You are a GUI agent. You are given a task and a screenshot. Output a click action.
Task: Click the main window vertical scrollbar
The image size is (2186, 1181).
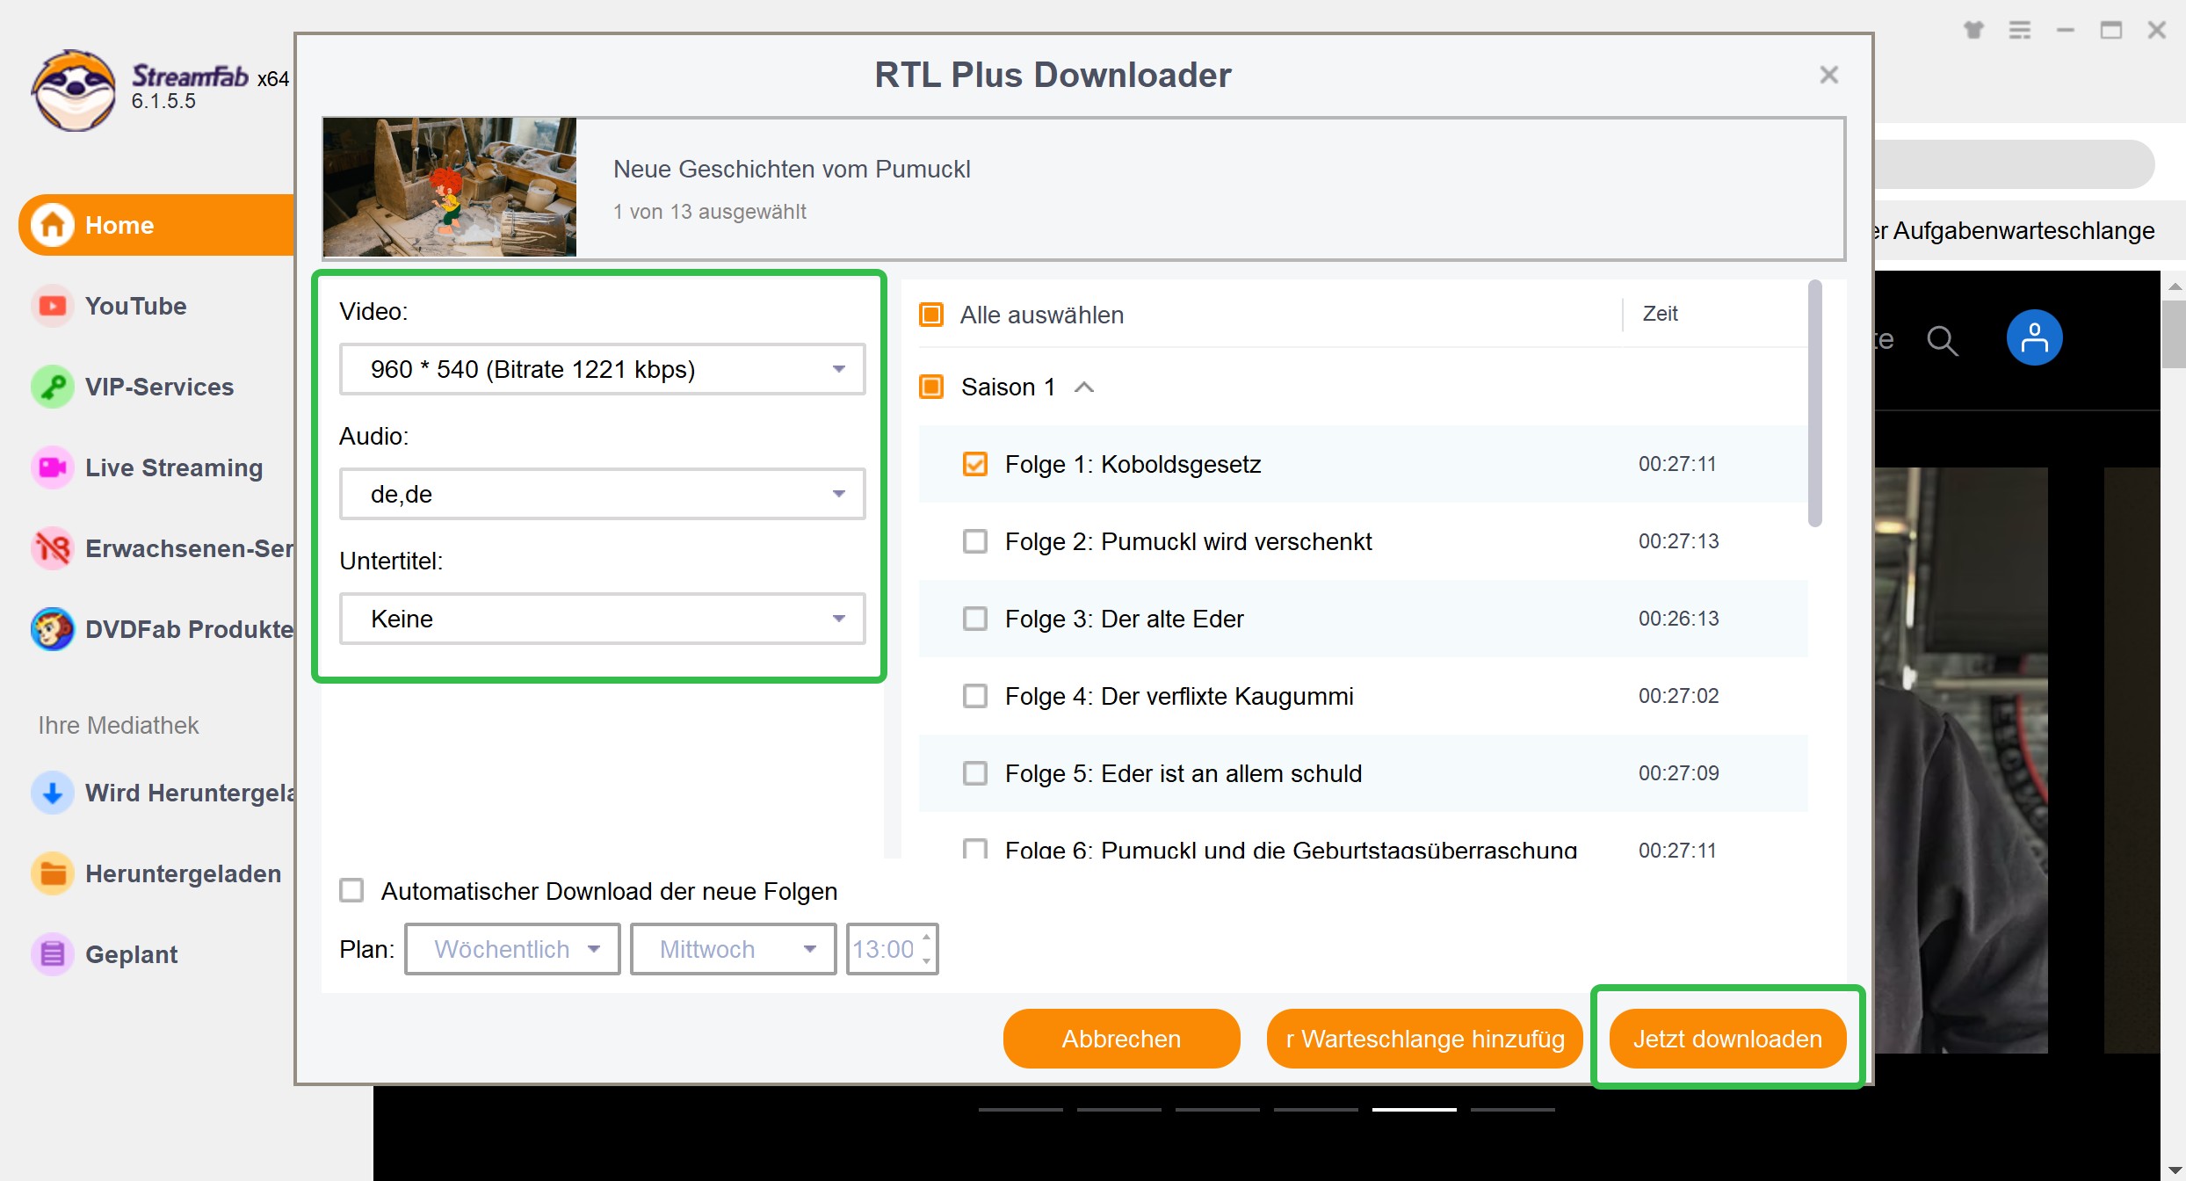pos(2175,334)
